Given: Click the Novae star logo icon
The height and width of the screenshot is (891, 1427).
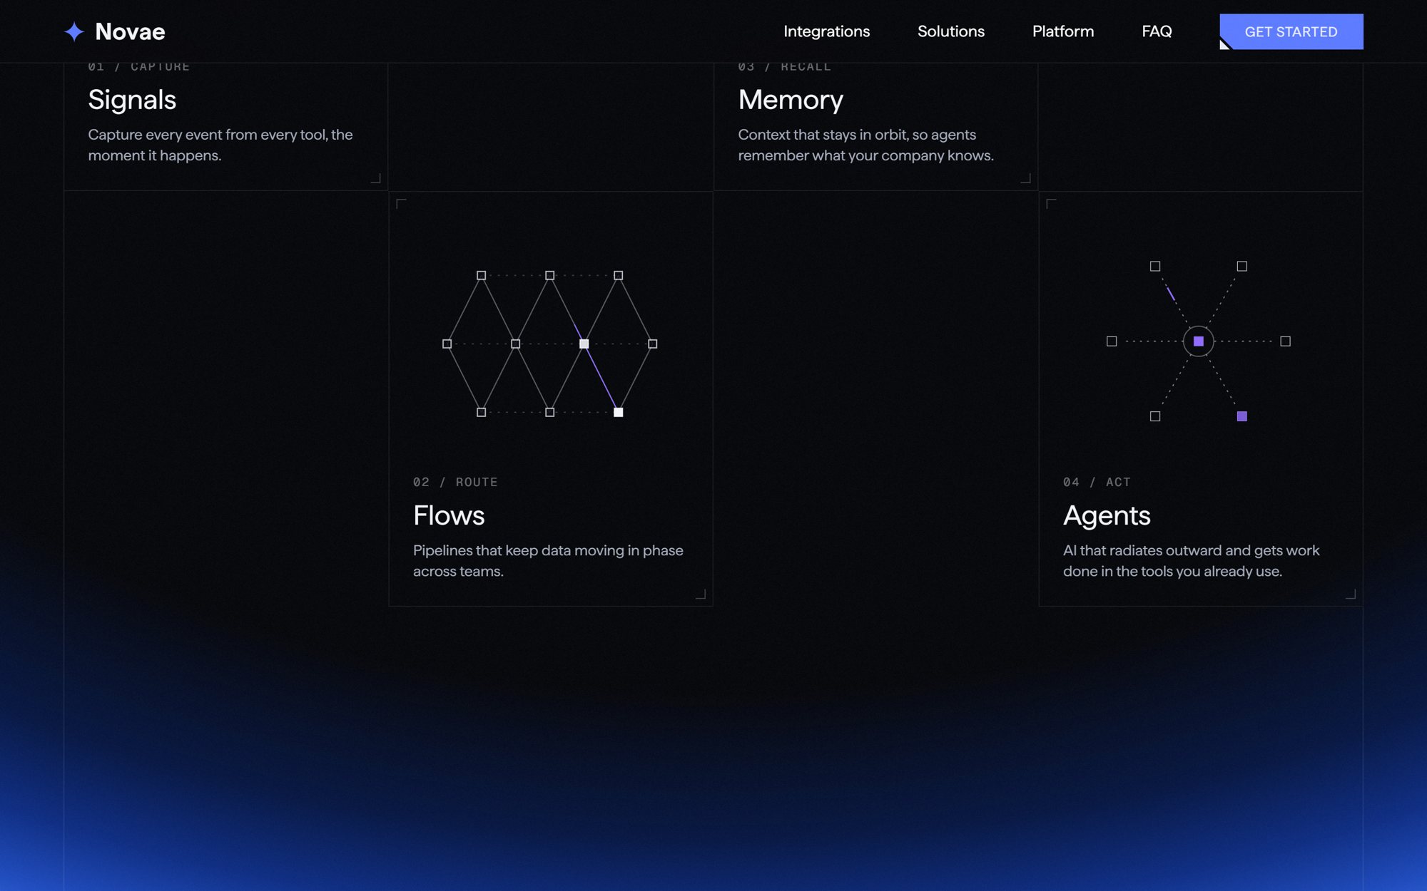Looking at the screenshot, I should 74,31.
